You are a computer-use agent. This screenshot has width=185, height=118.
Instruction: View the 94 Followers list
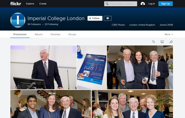tap(34, 24)
